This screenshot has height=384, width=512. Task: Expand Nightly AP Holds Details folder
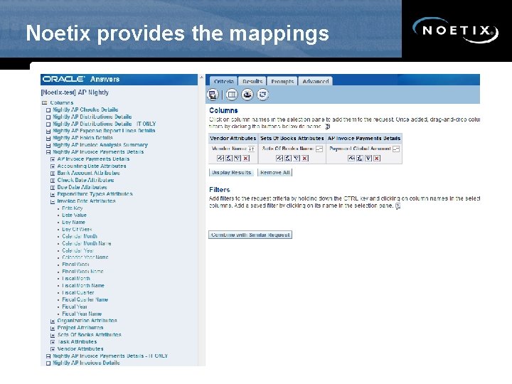pyautogui.click(x=48, y=138)
